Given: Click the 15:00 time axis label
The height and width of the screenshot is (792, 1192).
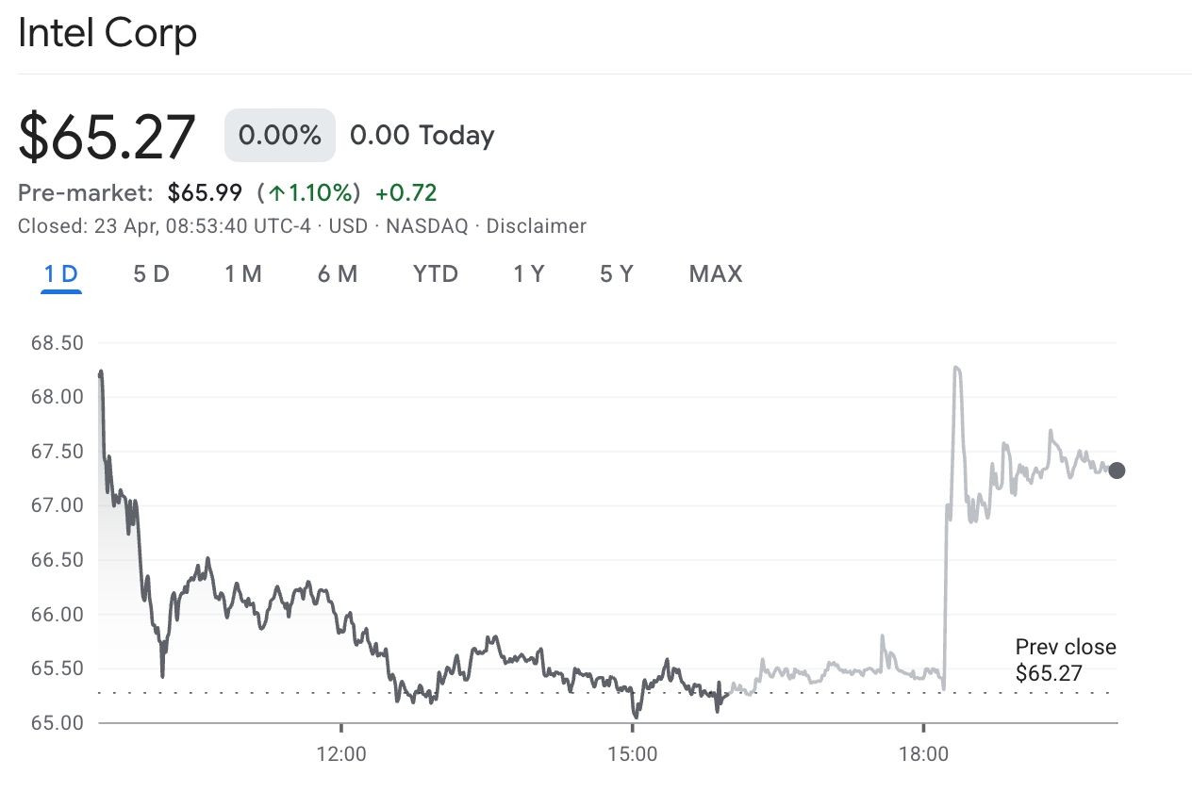Looking at the screenshot, I should pos(632,754).
